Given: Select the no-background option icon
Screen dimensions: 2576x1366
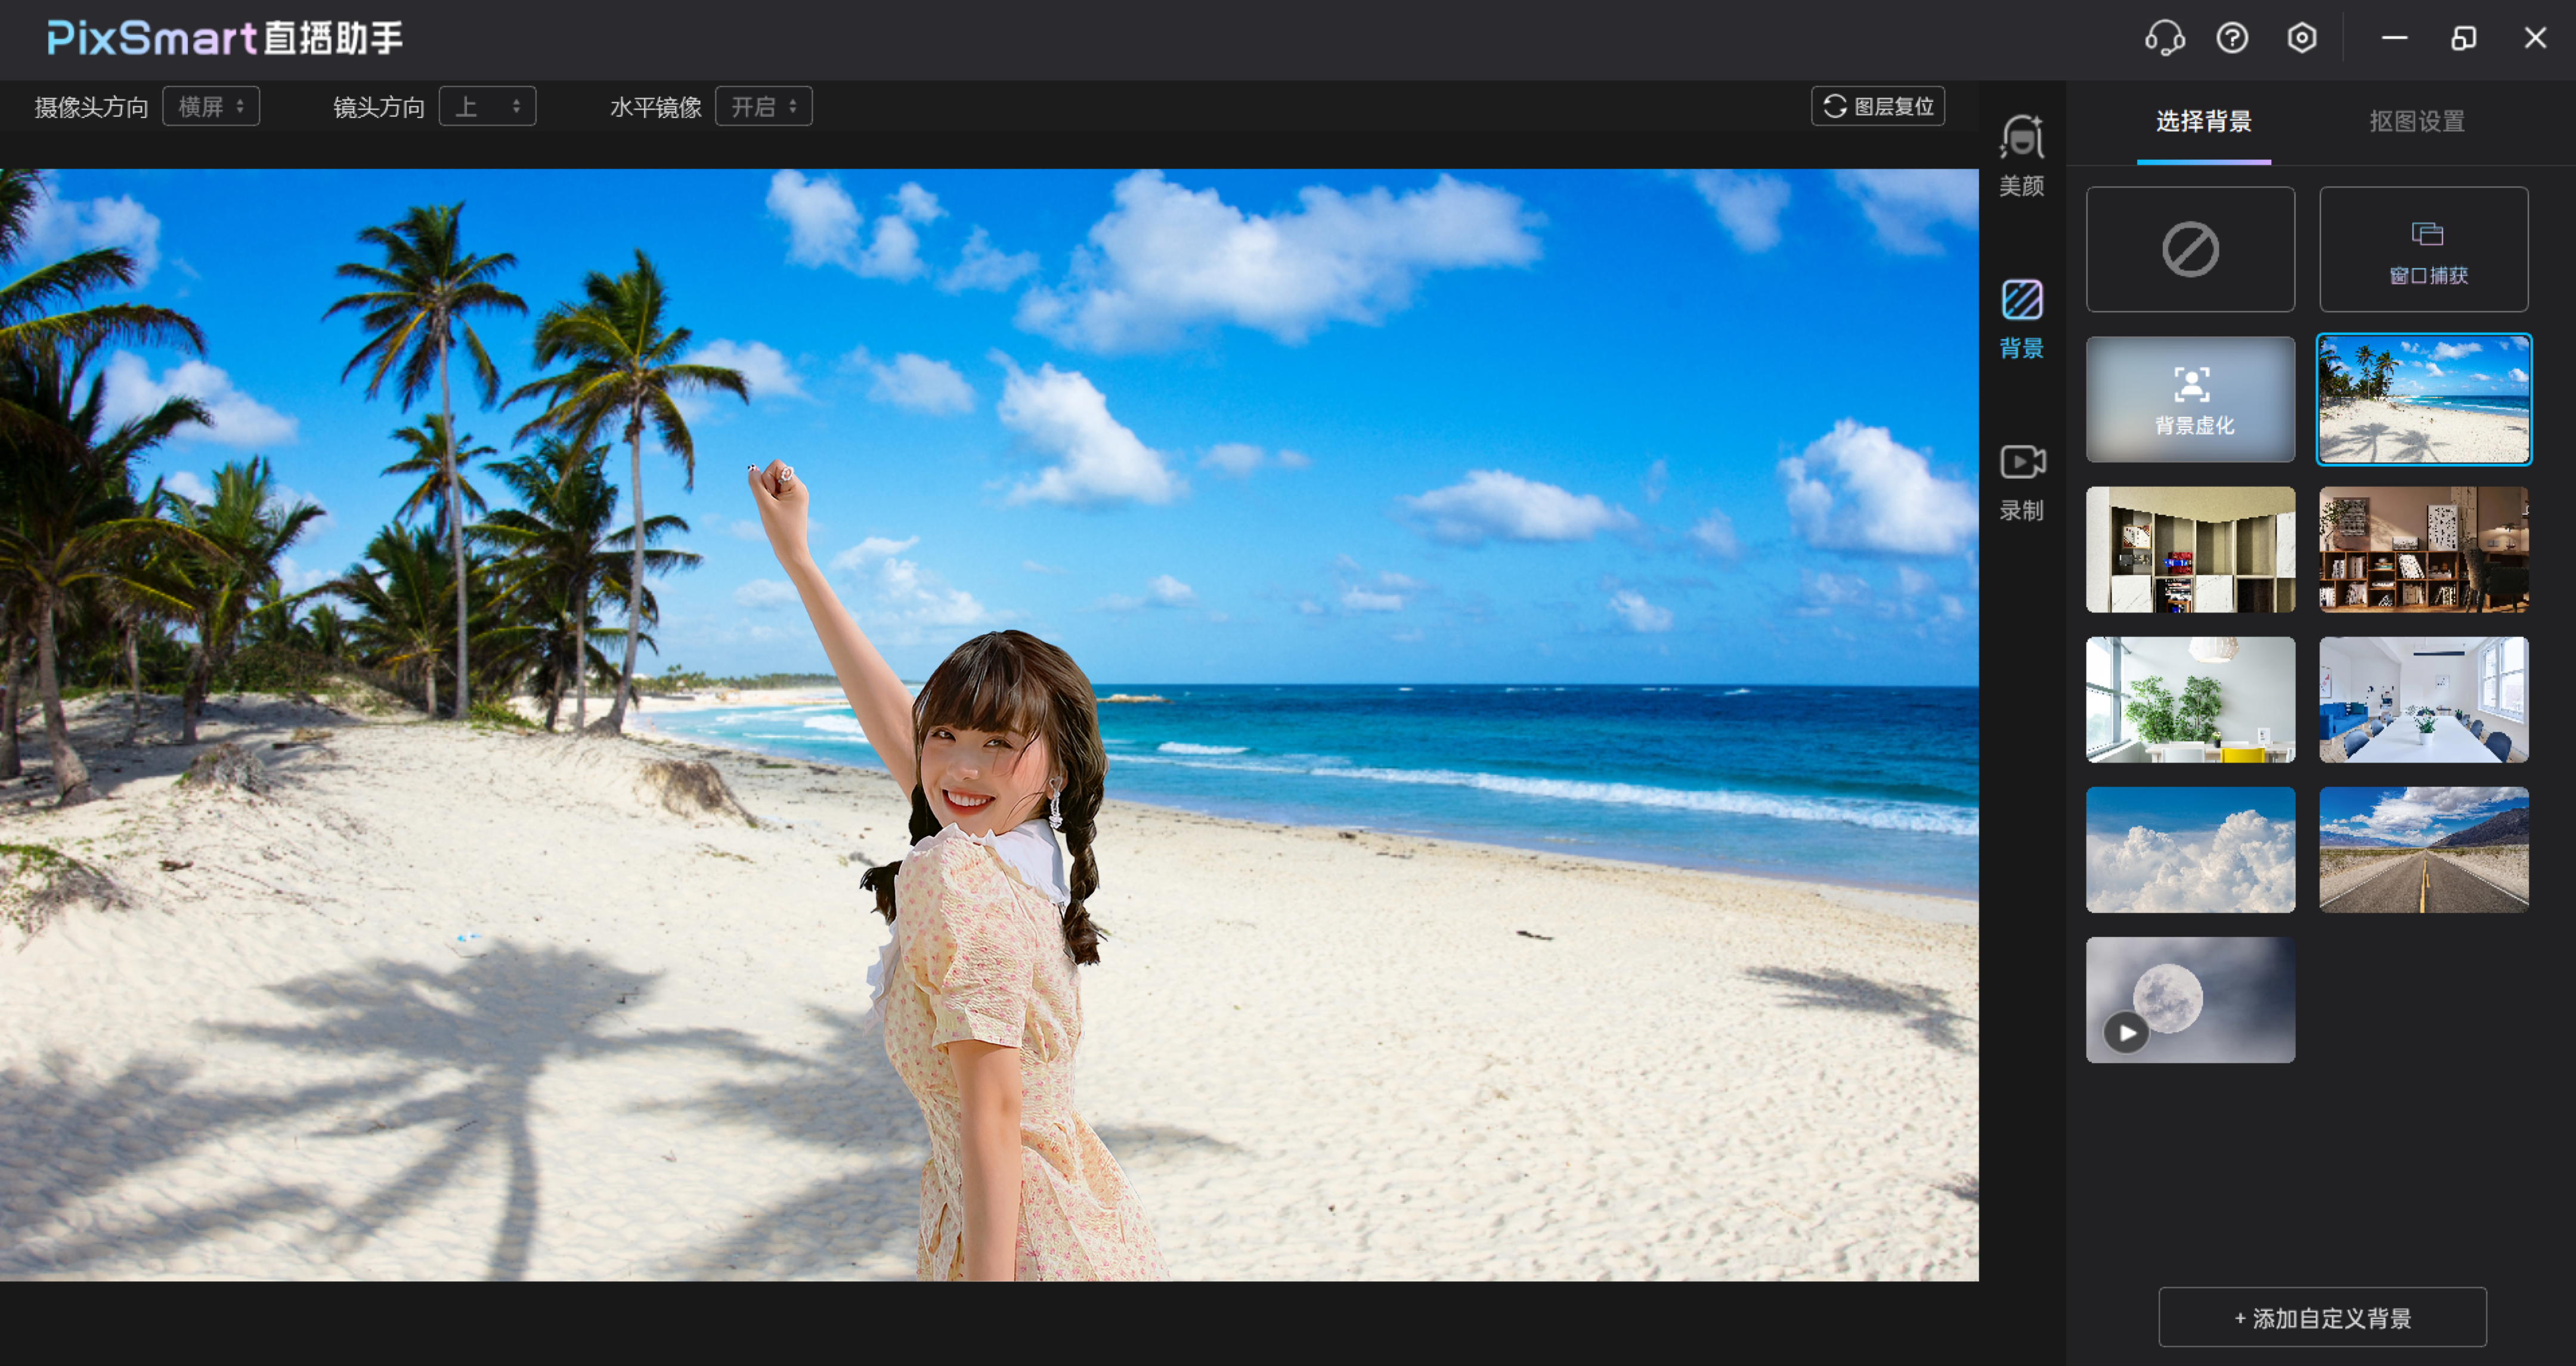Looking at the screenshot, I should [2190, 250].
